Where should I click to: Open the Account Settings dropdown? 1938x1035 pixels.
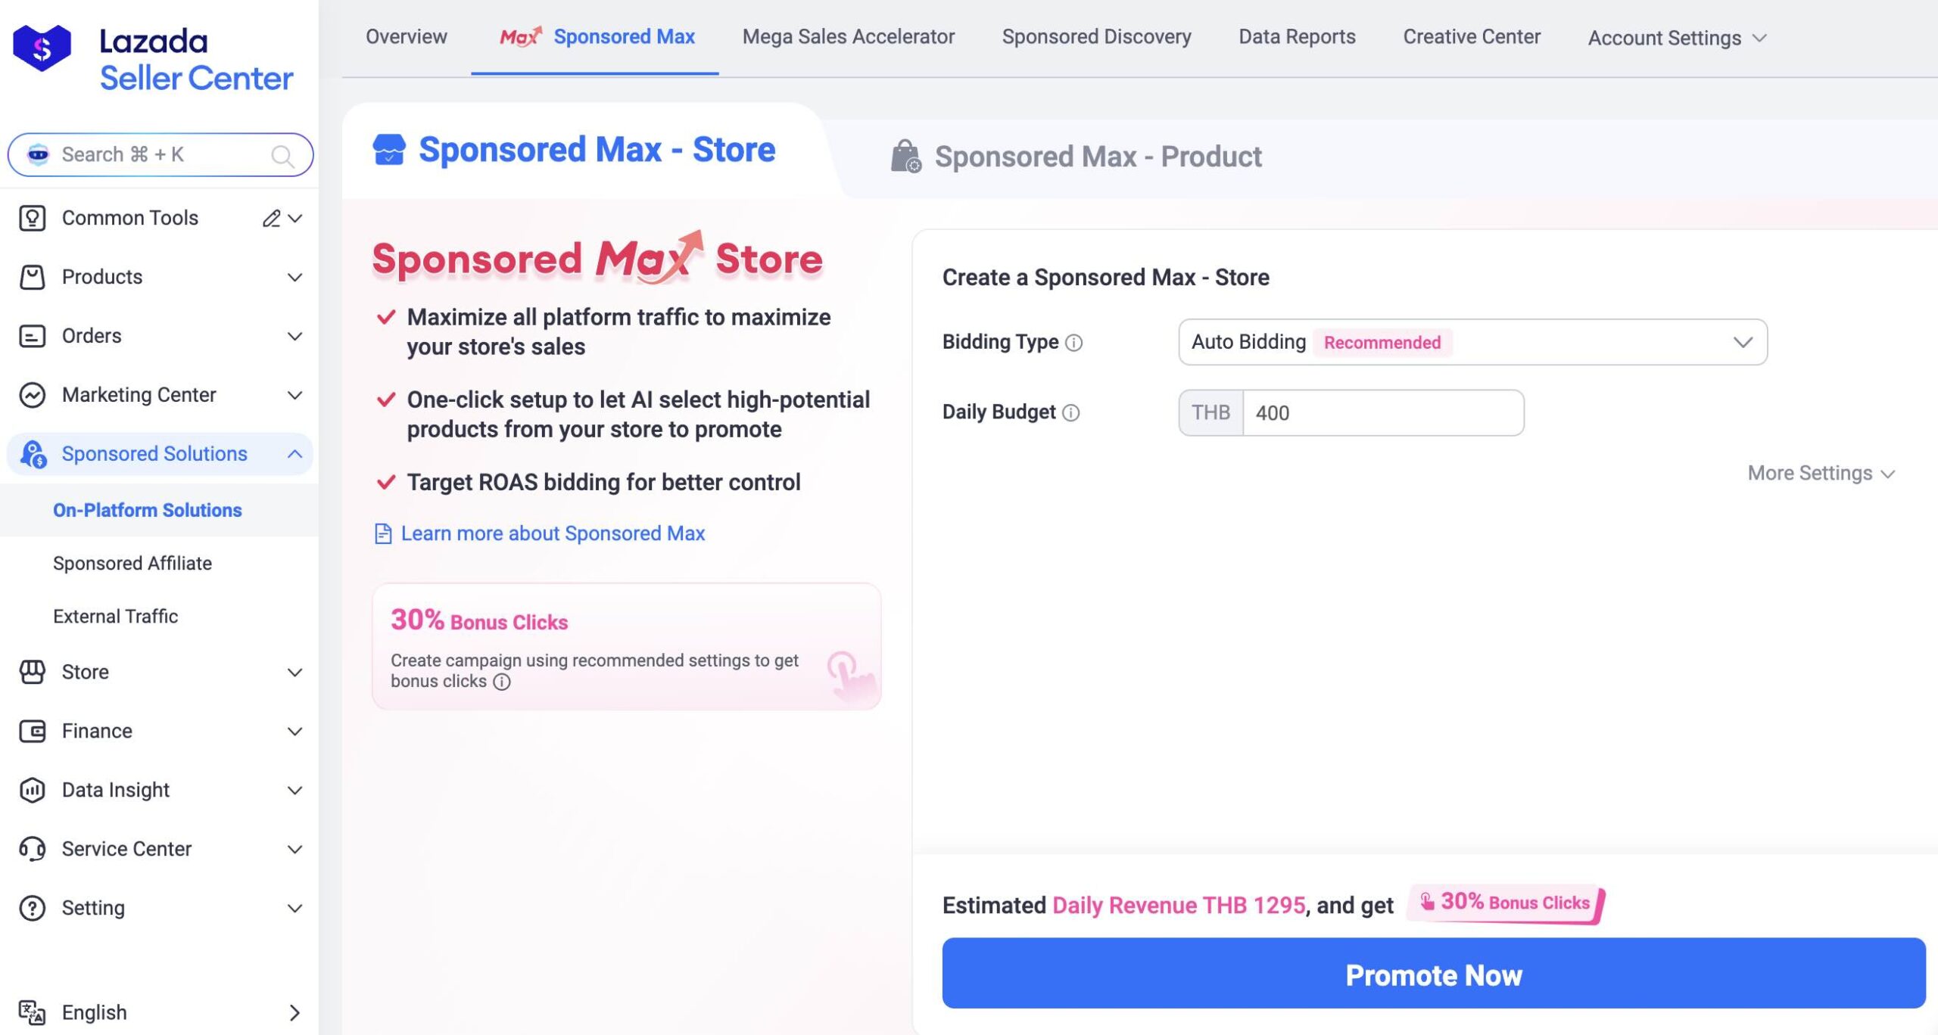click(1677, 38)
